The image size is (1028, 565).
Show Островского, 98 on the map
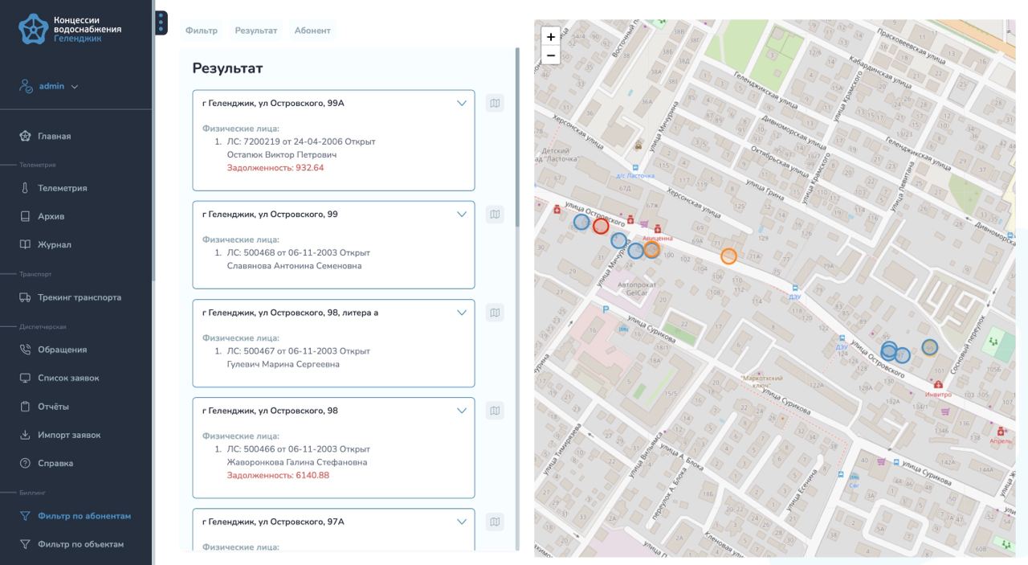[x=495, y=411]
